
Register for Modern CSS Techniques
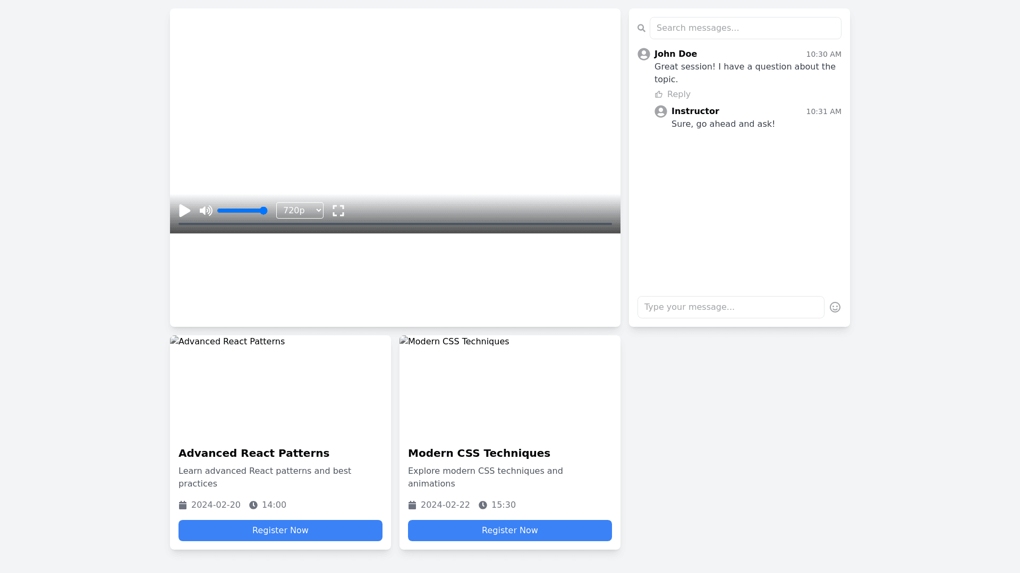pyautogui.click(x=510, y=531)
